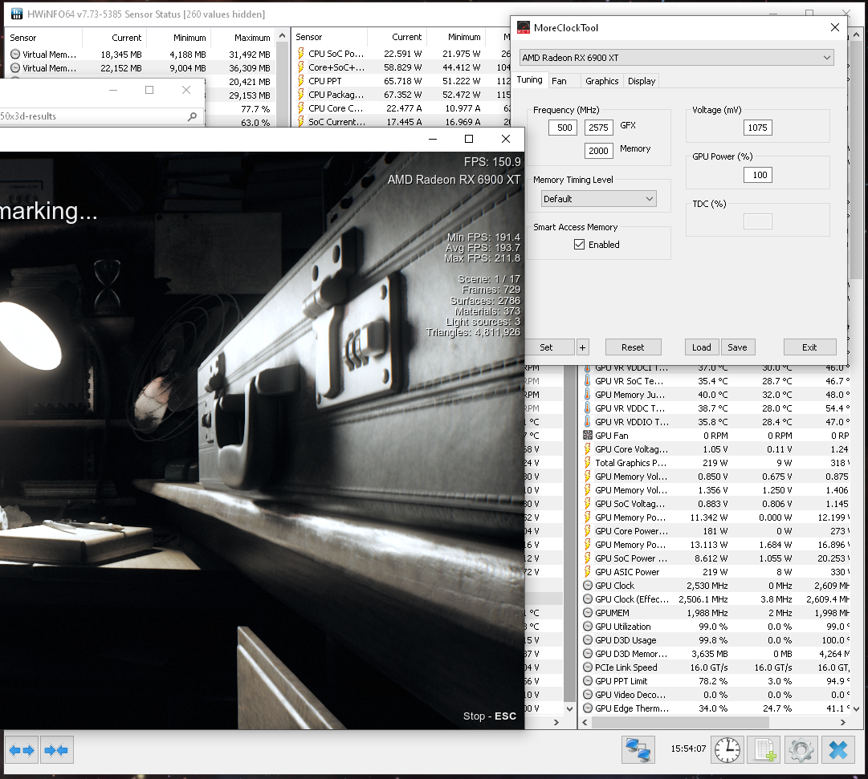Click the PCIe Link Speed row icon
The width and height of the screenshot is (868, 779).
coord(588,667)
